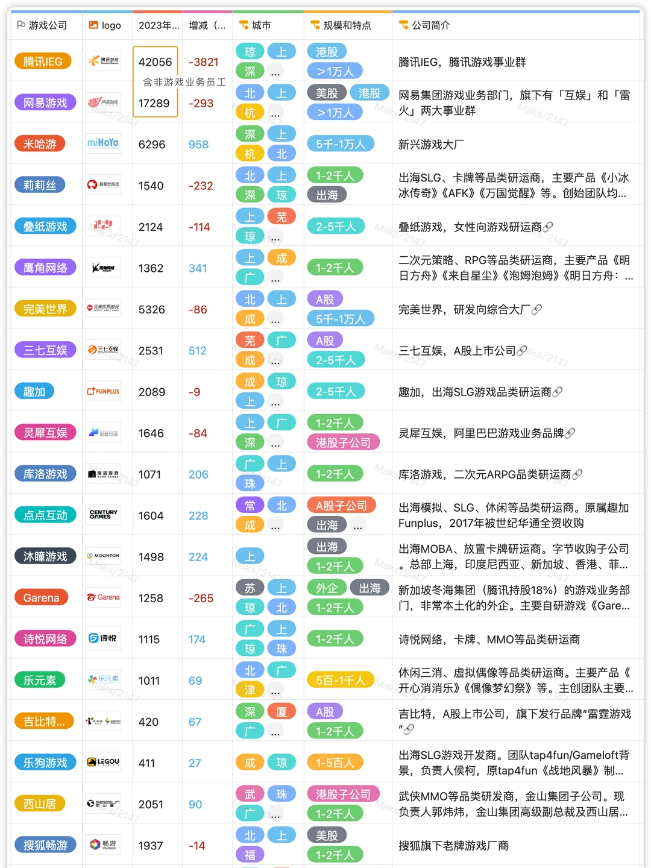Screen dimensions: 651x868
Task: Open the 城市 column header menu
Action: click(x=268, y=25)
